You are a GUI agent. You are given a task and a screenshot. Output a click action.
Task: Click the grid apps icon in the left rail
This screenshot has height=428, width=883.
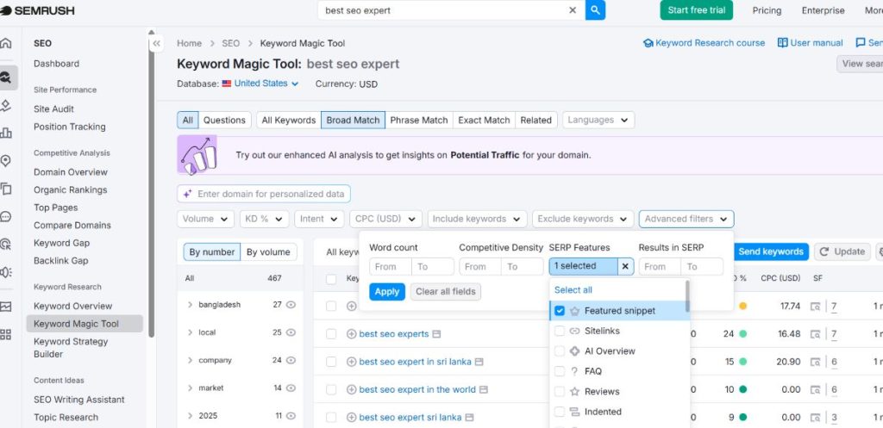point(6,335)
